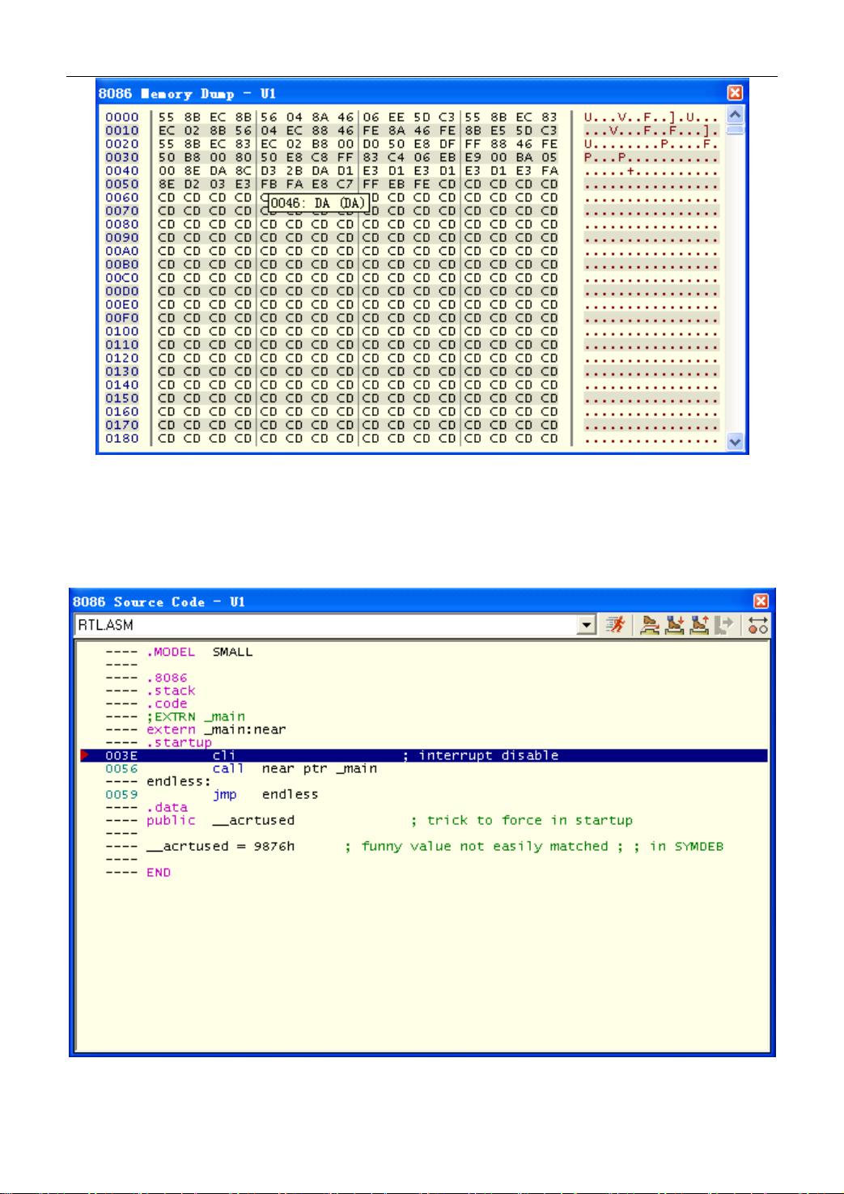The image size is (844, 1194).
Task: Click the red current-line arrow at 003E
Action: (85, 755)
